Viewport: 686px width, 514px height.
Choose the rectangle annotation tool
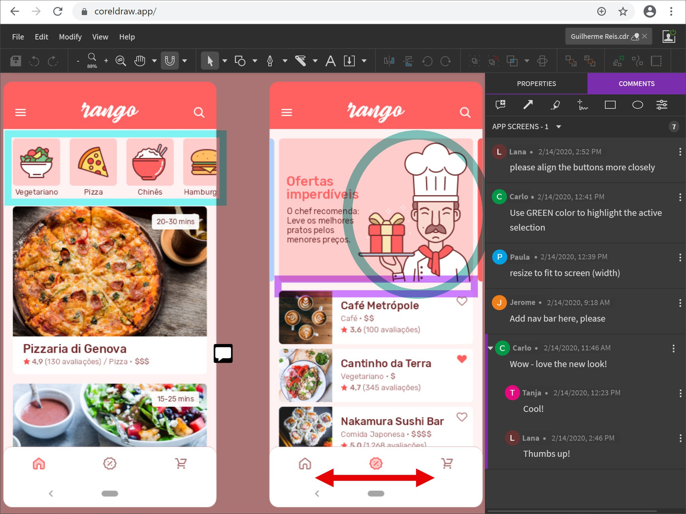[610, 105]
